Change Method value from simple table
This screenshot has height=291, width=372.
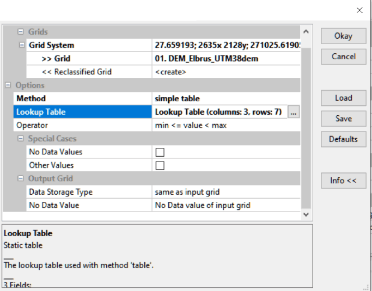coord(226,98)
